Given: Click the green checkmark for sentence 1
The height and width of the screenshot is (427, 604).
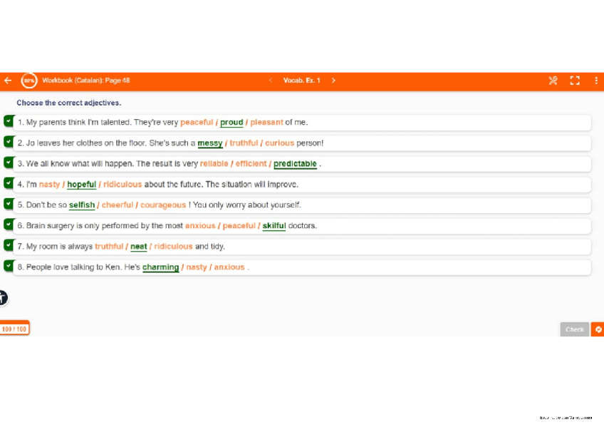Looking at the screenshot, I should pos(9,120).
